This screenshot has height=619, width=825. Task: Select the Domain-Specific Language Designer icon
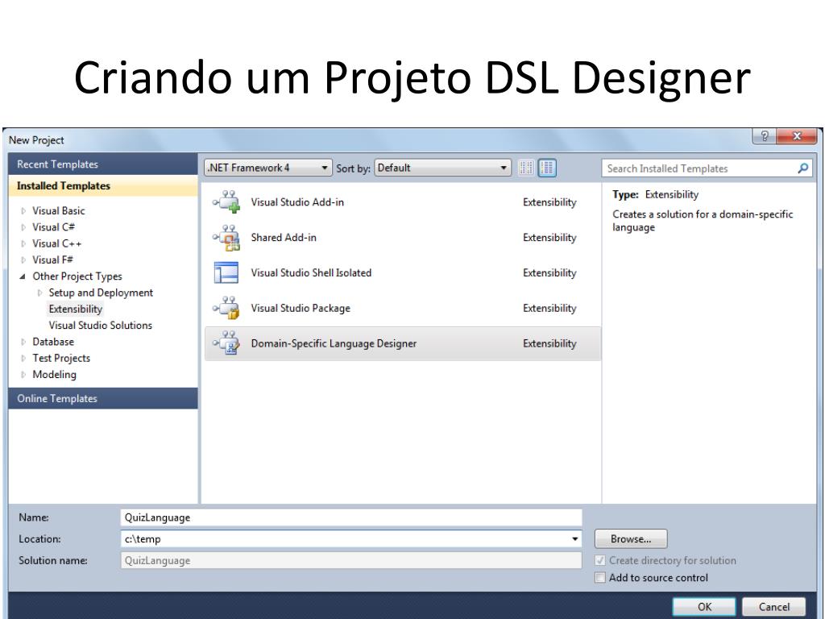(226, 343)
